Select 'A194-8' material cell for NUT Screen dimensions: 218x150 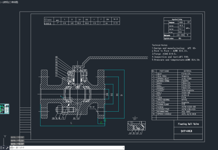click(x=185, y=95)
